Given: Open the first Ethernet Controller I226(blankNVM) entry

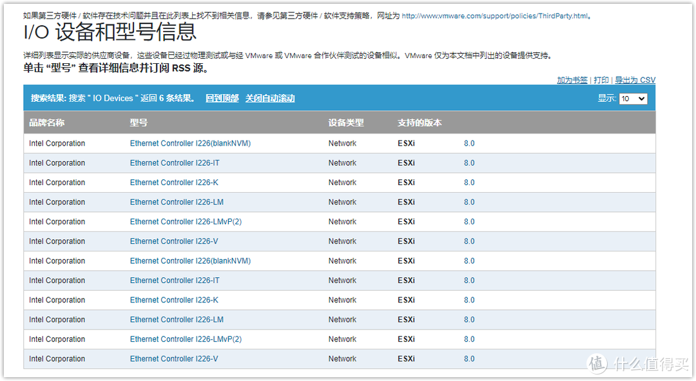Looking at the screenshot, I should point(190,143).
